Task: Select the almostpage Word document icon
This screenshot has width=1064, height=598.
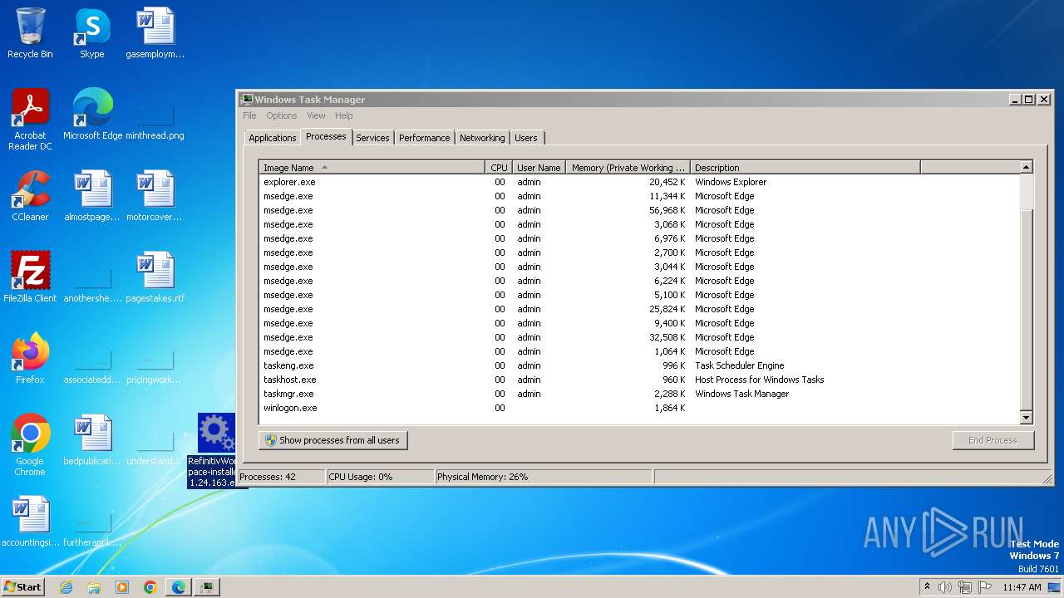Action: (92, 196)
